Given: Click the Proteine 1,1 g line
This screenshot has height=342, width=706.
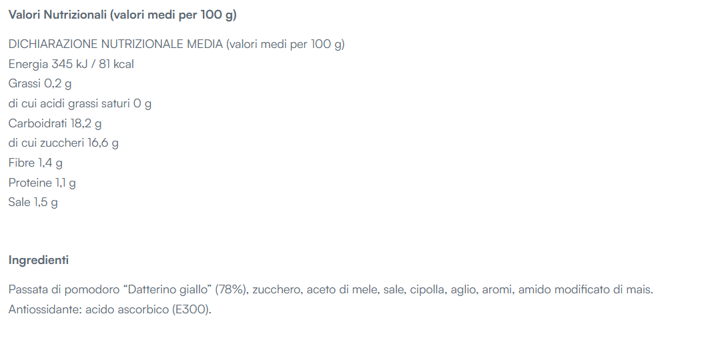Looking at the screenshot, I should [42, 183].
